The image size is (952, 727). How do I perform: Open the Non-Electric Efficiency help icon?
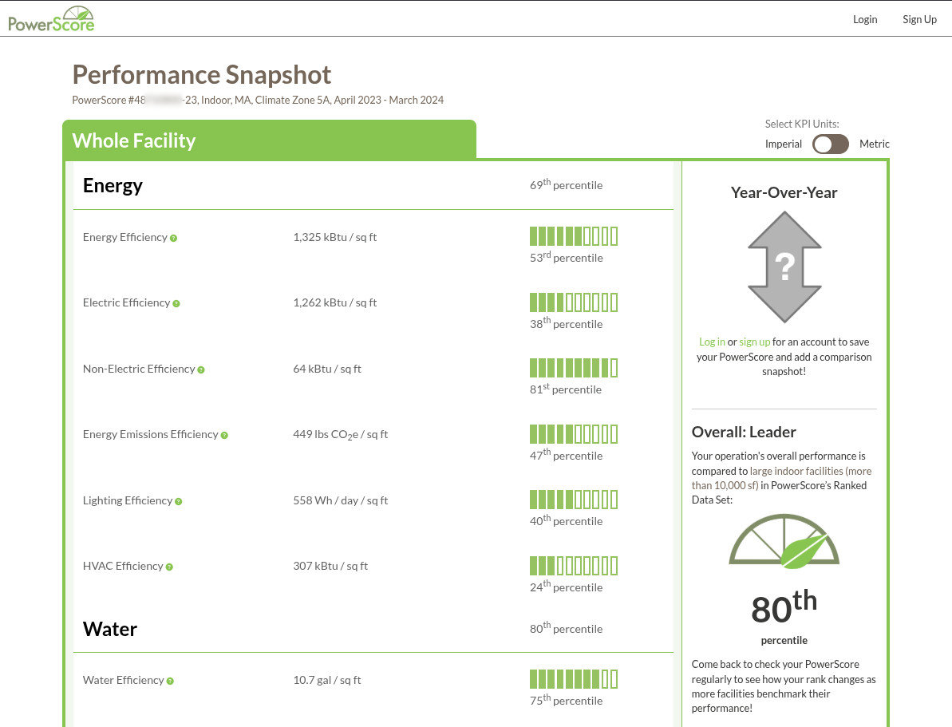coord(201,369)
